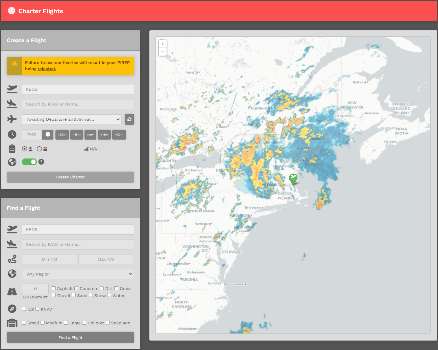Select the cargo flight type radio button
This screenshot has width=438, height=350.
39,149
